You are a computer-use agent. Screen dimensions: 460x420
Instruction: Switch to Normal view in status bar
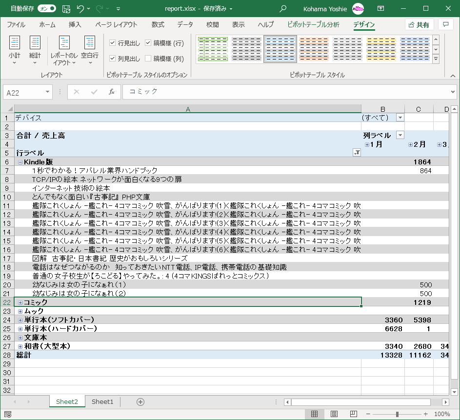(314, 414)
